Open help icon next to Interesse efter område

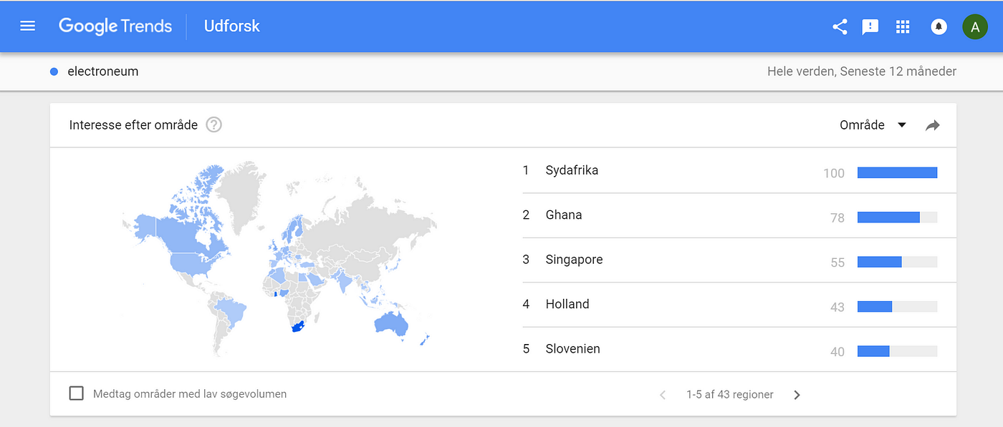coord(213,125)
